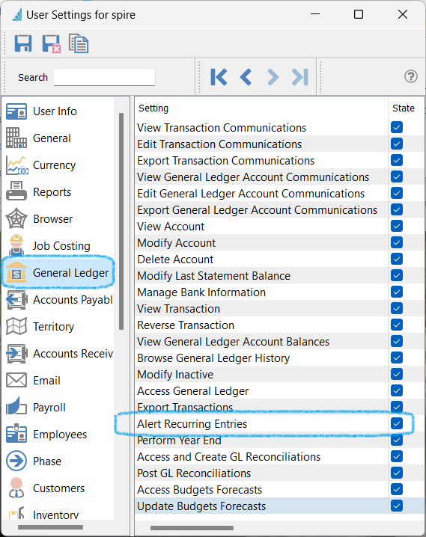Click the settings list horizontal scrollbar
This screenshot has width=426, height=537.
point(192,528)
